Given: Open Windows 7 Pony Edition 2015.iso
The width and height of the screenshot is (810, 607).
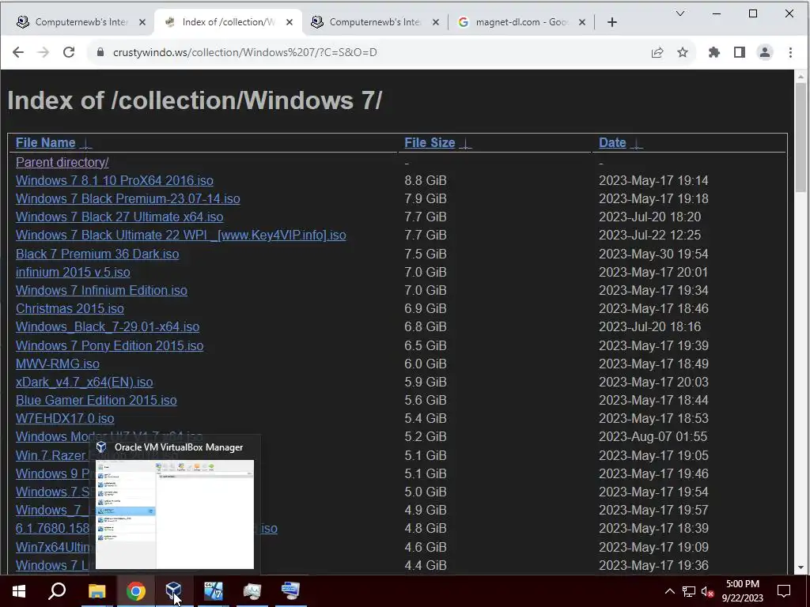Looking at the screenshot, I should [109, 345].
